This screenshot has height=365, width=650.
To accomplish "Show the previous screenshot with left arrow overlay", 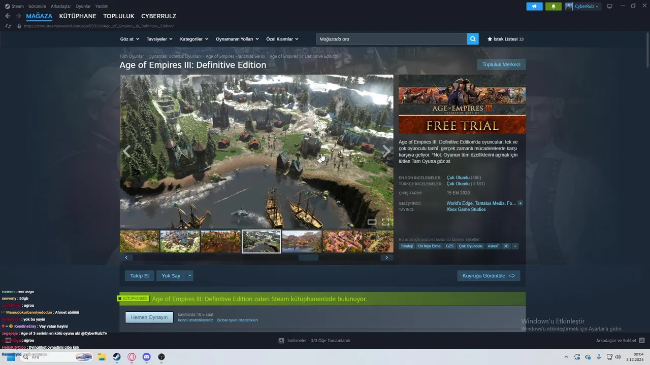I will coord(127,151).
